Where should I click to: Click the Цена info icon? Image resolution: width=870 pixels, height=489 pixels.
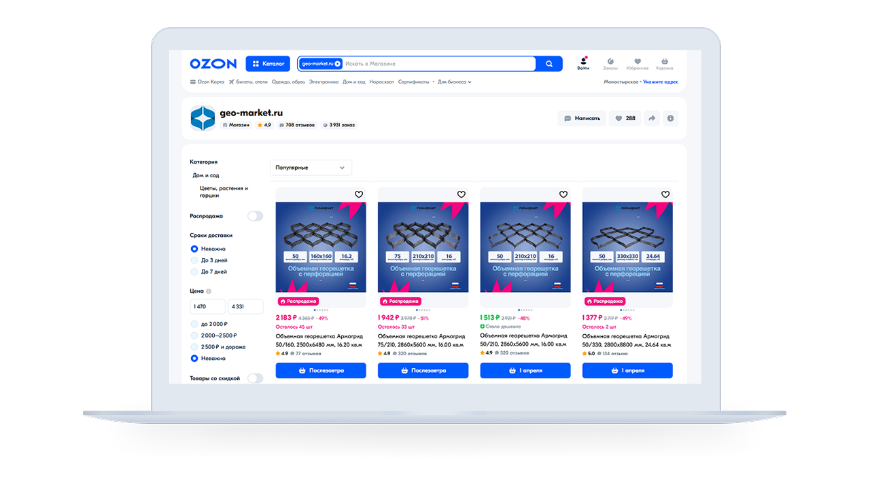(x=209, y=291)
